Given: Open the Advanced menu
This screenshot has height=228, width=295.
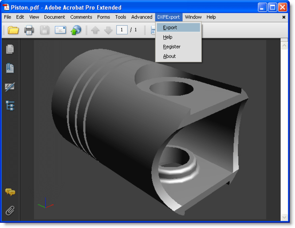Looking at the screenshot, I should [142, 17].
